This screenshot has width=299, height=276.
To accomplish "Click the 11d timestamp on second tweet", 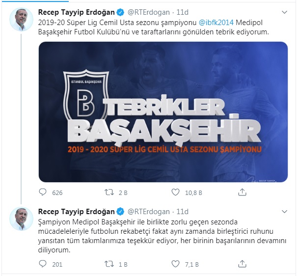I will click(x=182, y=212).
